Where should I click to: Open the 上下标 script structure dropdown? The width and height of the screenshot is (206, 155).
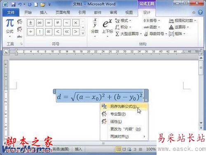pos(108,28)
